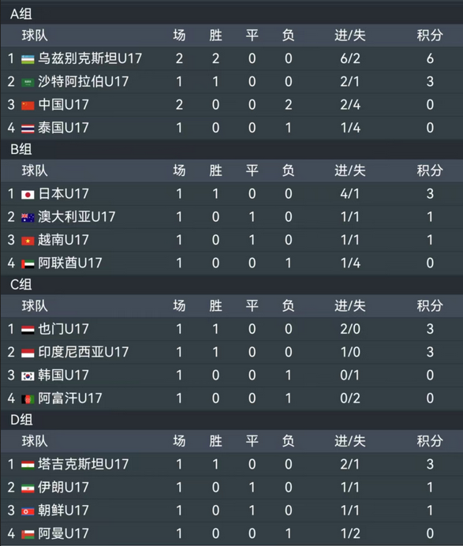
Task: Click the Iran U17 flag icon
Action: pos(28,488)
